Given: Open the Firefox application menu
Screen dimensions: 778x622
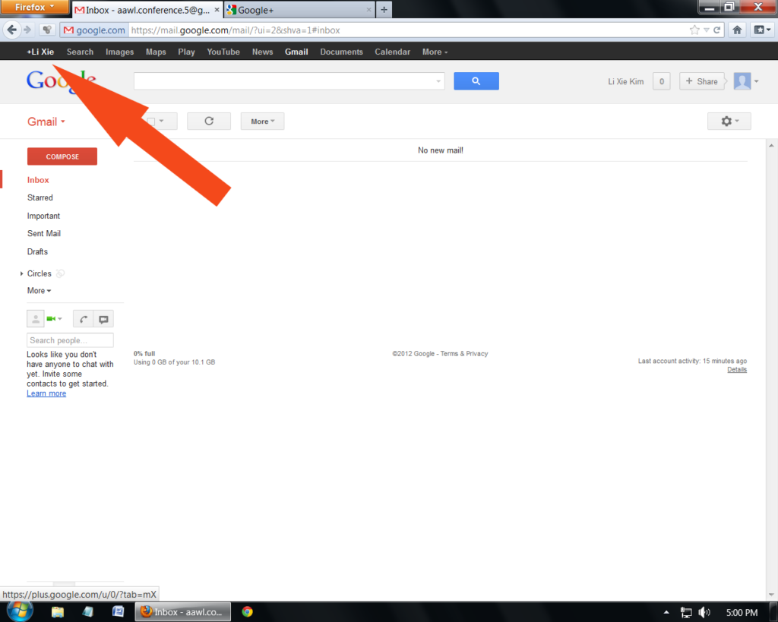Looking at the screenshot, I should click(x=33, y=7).
